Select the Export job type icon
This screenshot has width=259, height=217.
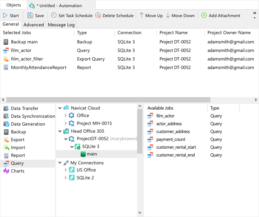(6, 140)
